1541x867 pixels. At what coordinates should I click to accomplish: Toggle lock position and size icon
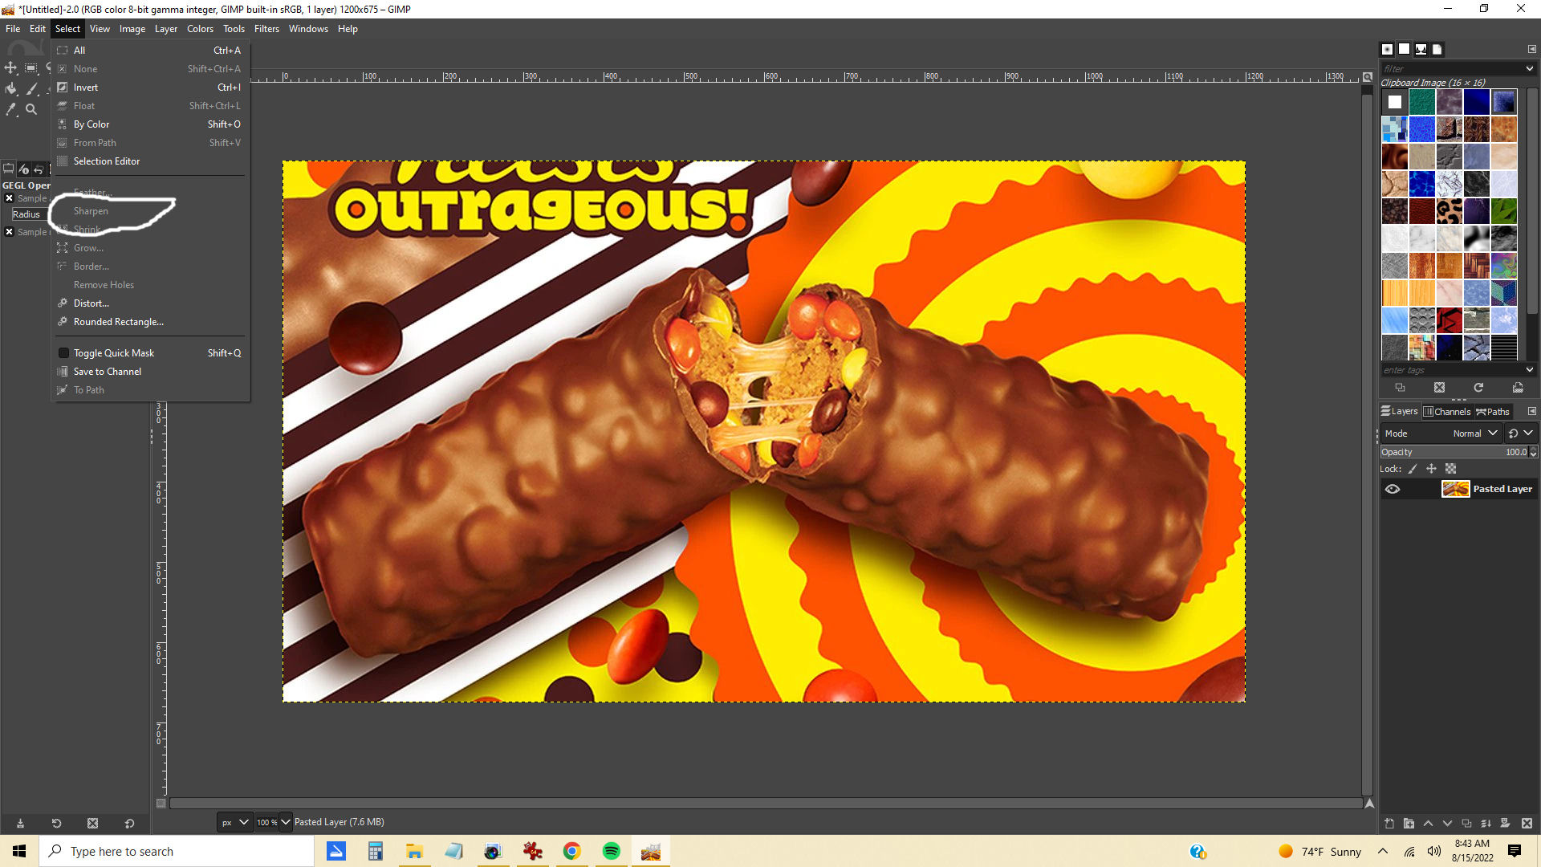1431,469
